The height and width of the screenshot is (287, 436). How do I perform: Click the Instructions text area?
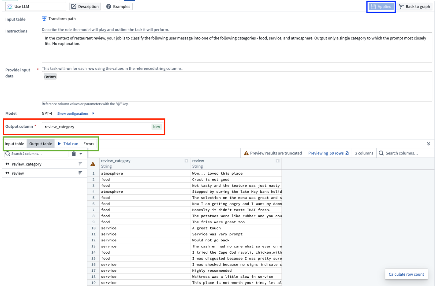click(237, 47)
